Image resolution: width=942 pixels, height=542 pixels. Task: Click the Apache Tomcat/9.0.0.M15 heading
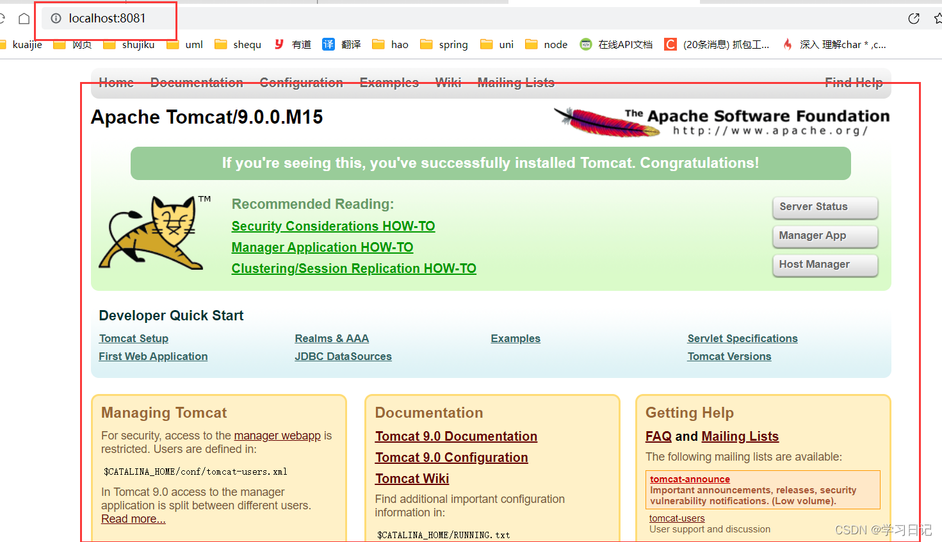click(x=207, y=117)
